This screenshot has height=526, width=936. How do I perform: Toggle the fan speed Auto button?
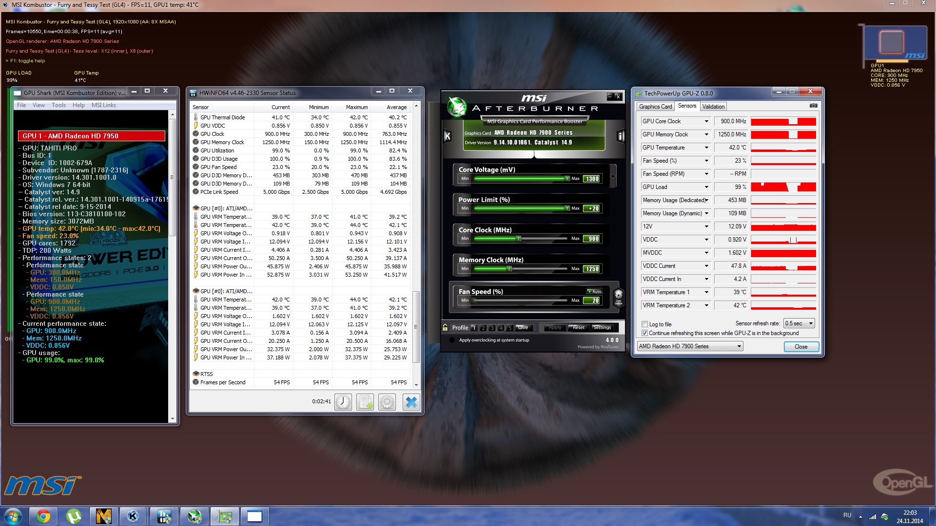coord(594,291)
